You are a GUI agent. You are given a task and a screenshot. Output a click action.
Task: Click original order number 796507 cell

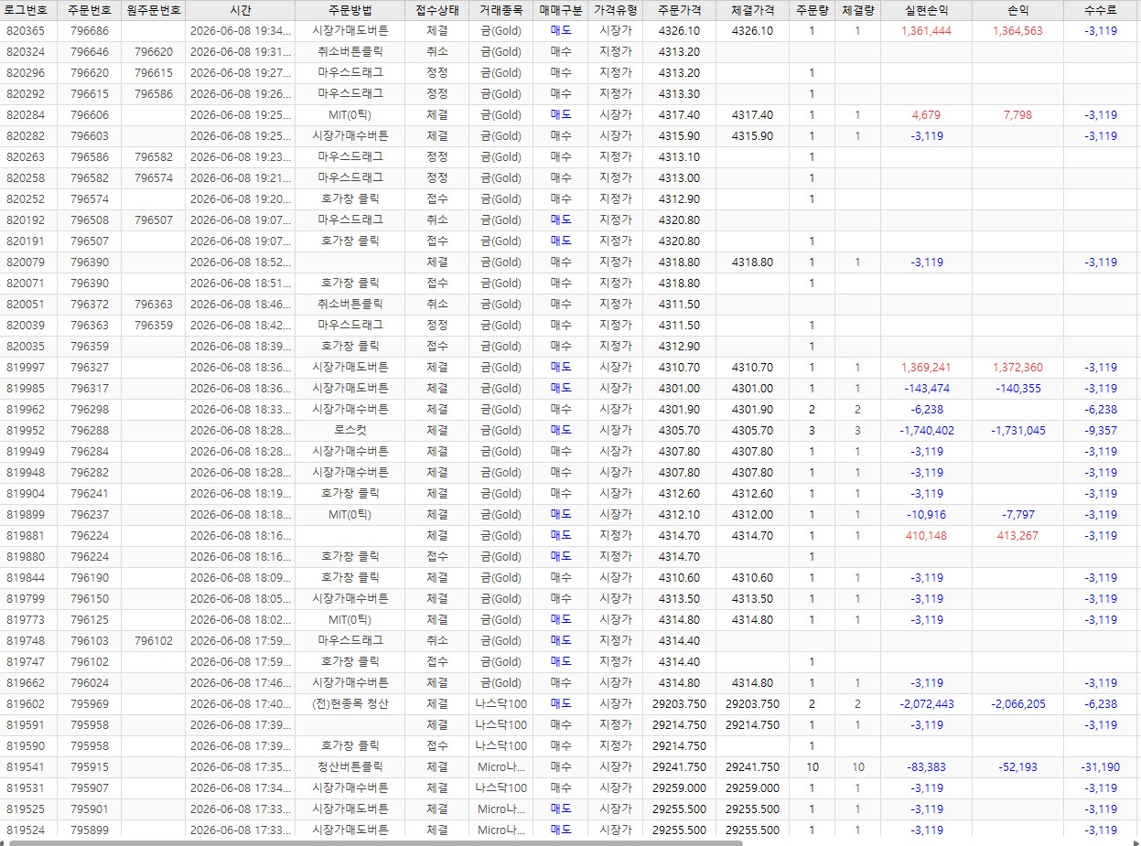(x=153, y=220)
